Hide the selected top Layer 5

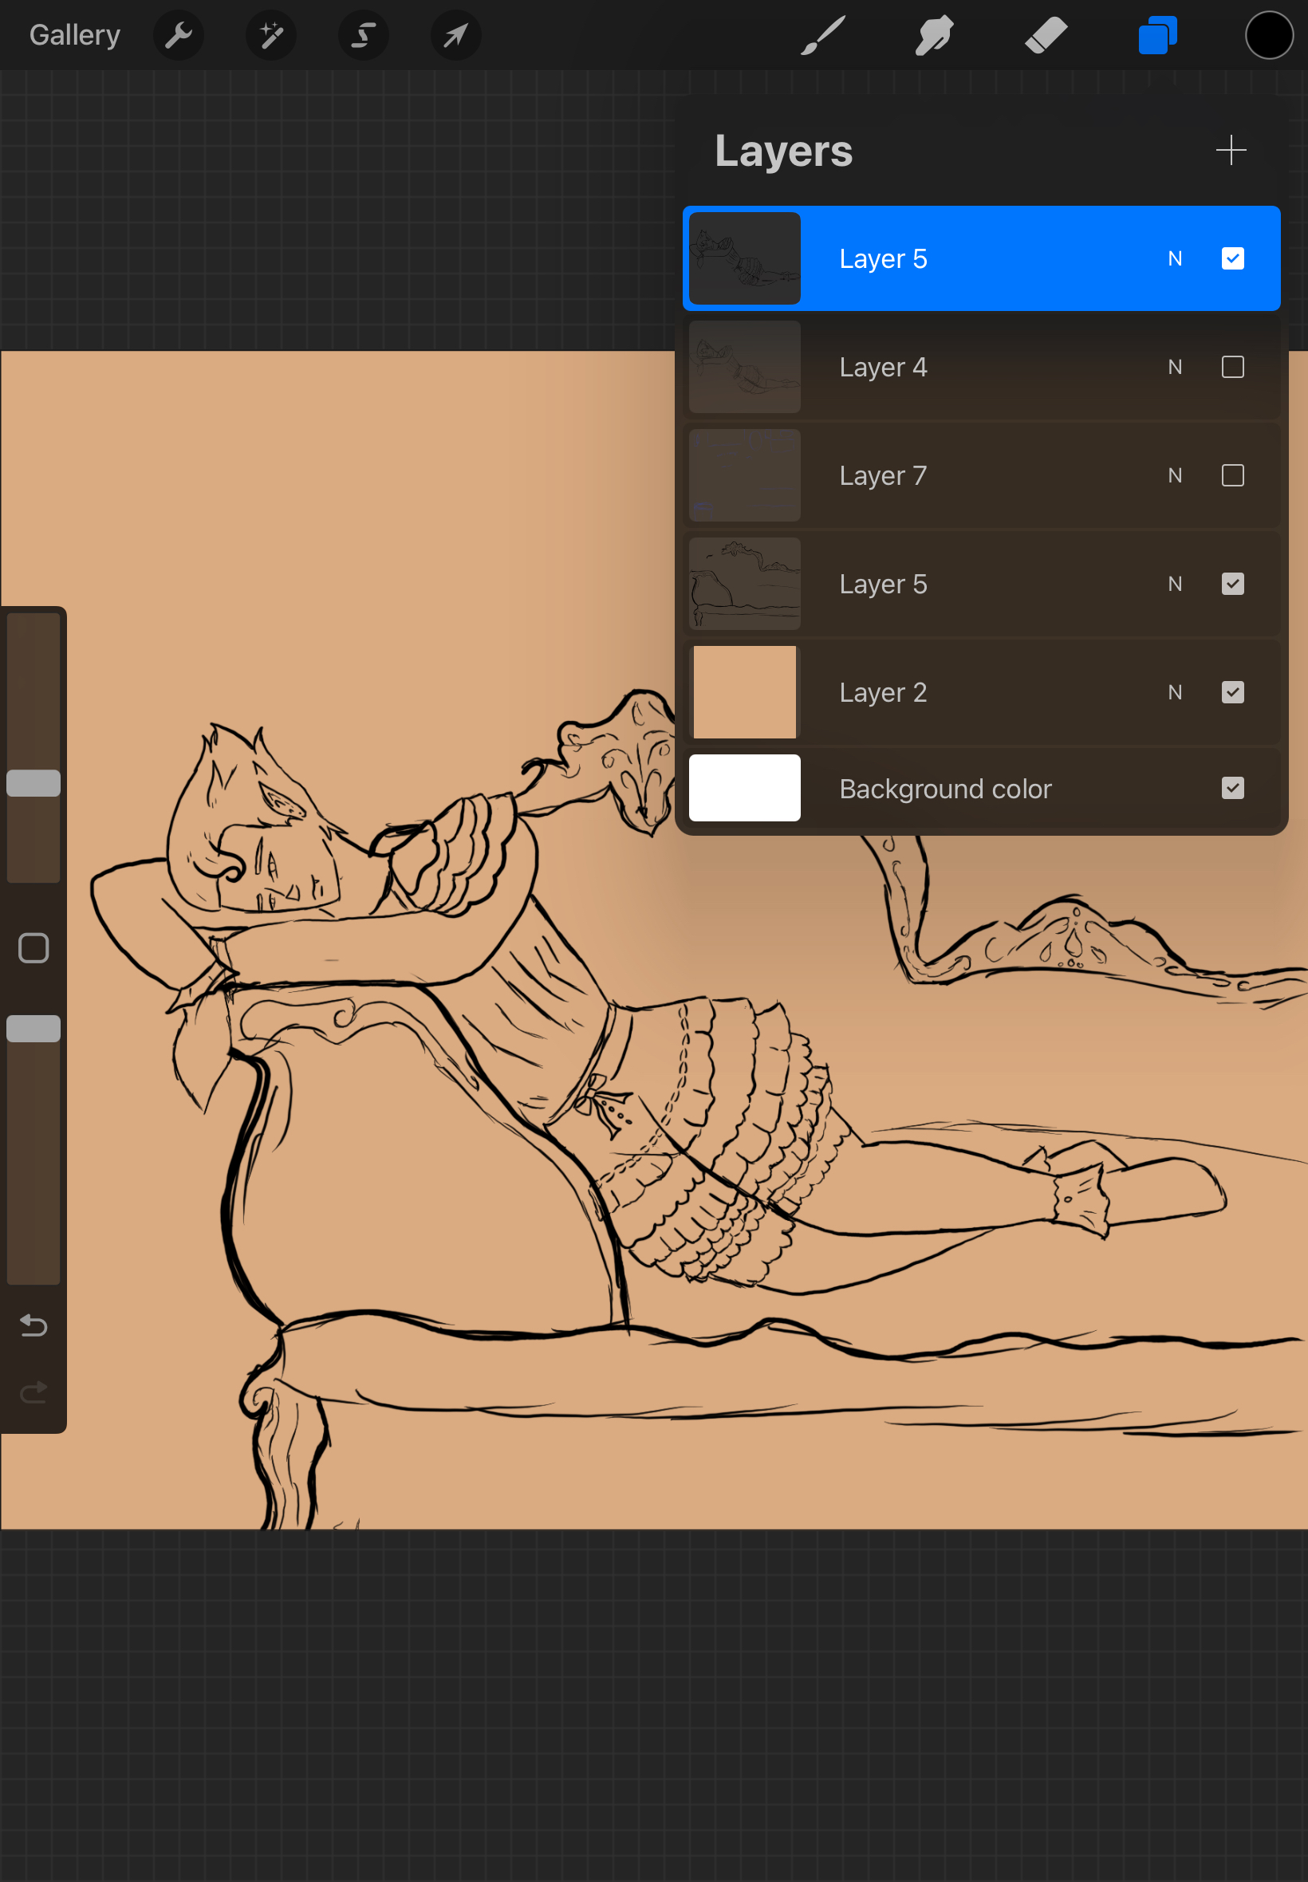pyautogui.click(x=1231, y=259)
